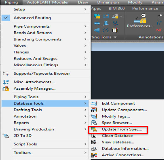This screenshot has height=160, width=164.
Task: Click the Update Components icon
Action: tap(94, 110)
